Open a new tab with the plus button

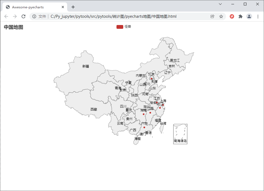click(73, 7)
